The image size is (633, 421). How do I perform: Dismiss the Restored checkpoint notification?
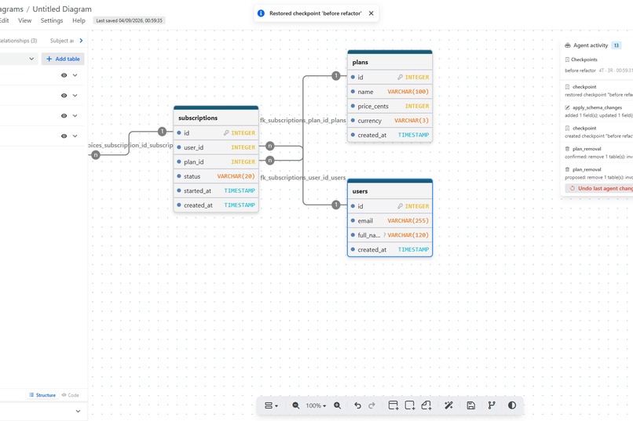371,13
